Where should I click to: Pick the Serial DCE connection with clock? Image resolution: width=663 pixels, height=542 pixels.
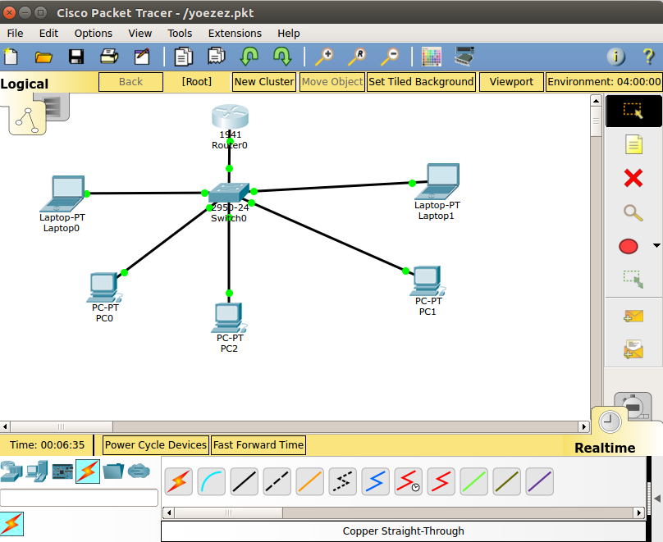coord(408,481)
